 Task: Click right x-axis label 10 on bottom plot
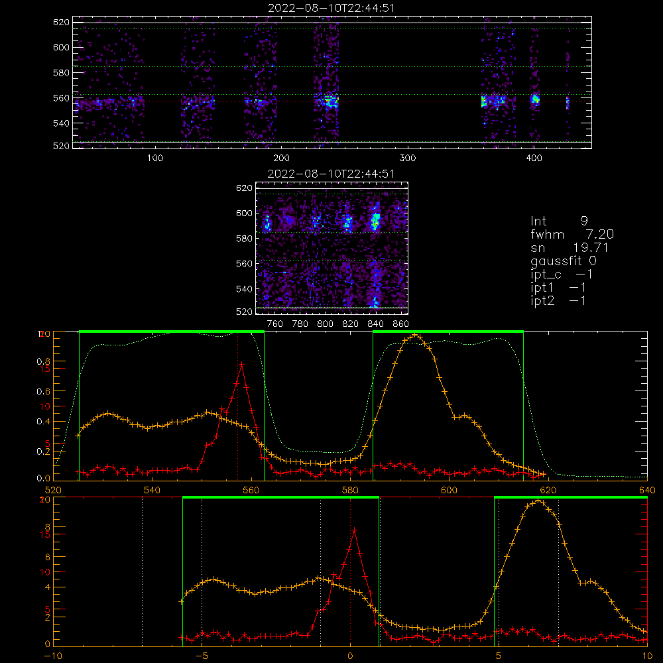point(647,656)
